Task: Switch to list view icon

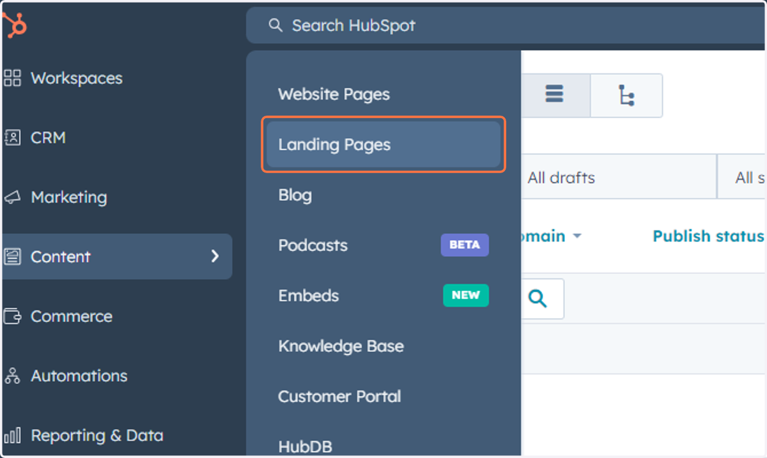Action: pyautogui.click(x=554, y=95)
